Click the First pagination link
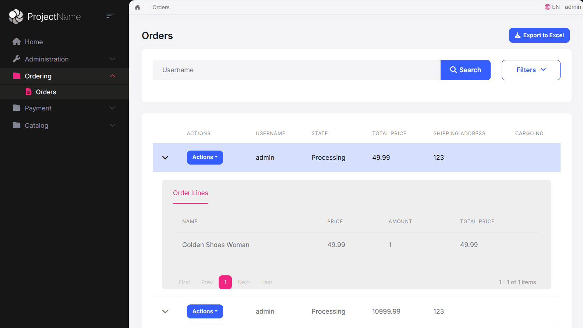 click(184, 282)
